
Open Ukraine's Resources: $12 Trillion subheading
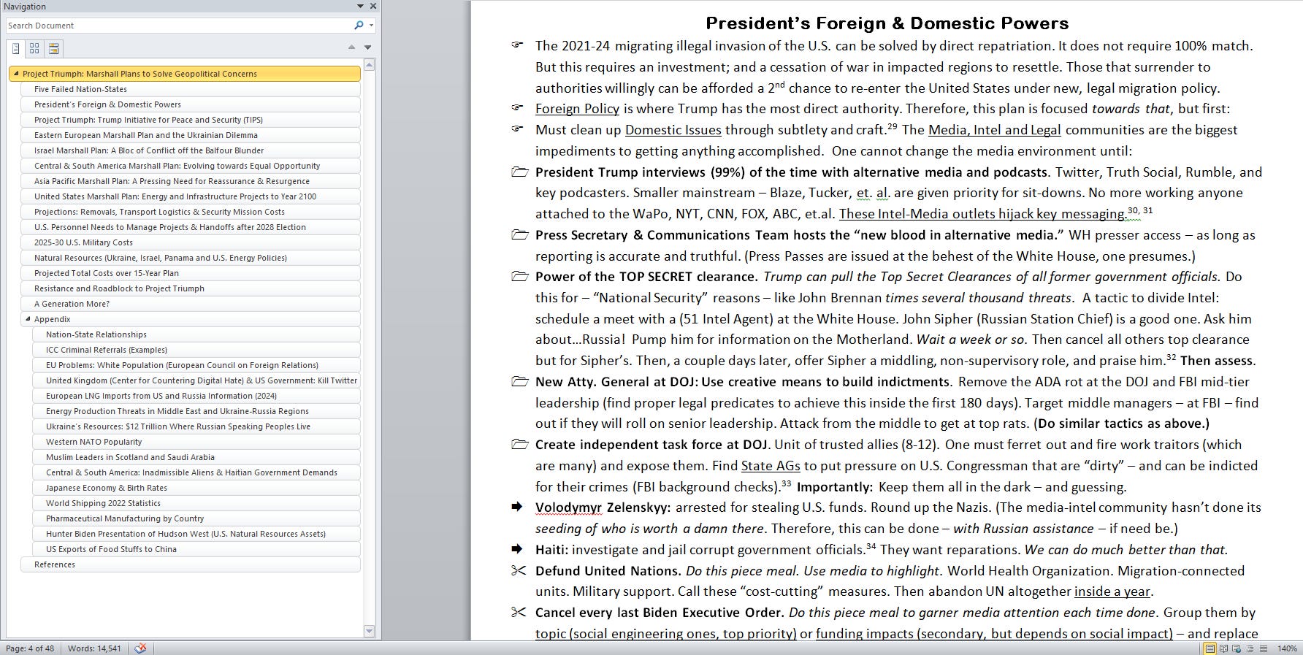pyautogui.click(x=196, y=426)
